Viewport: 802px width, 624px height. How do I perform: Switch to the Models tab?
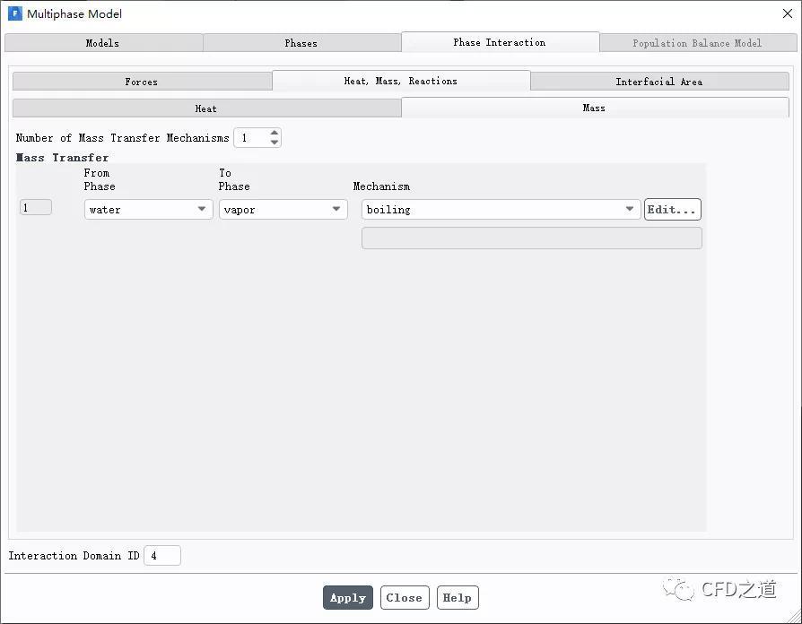point(104,43)
